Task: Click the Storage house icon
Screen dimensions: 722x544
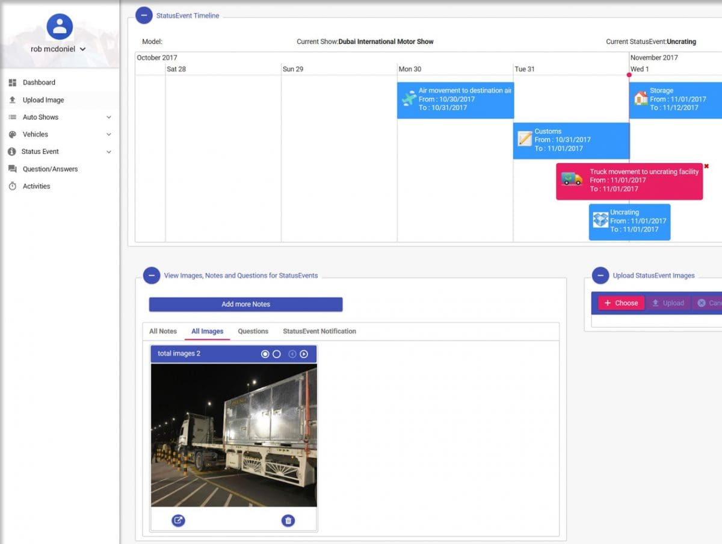Action: pos(641,98)
